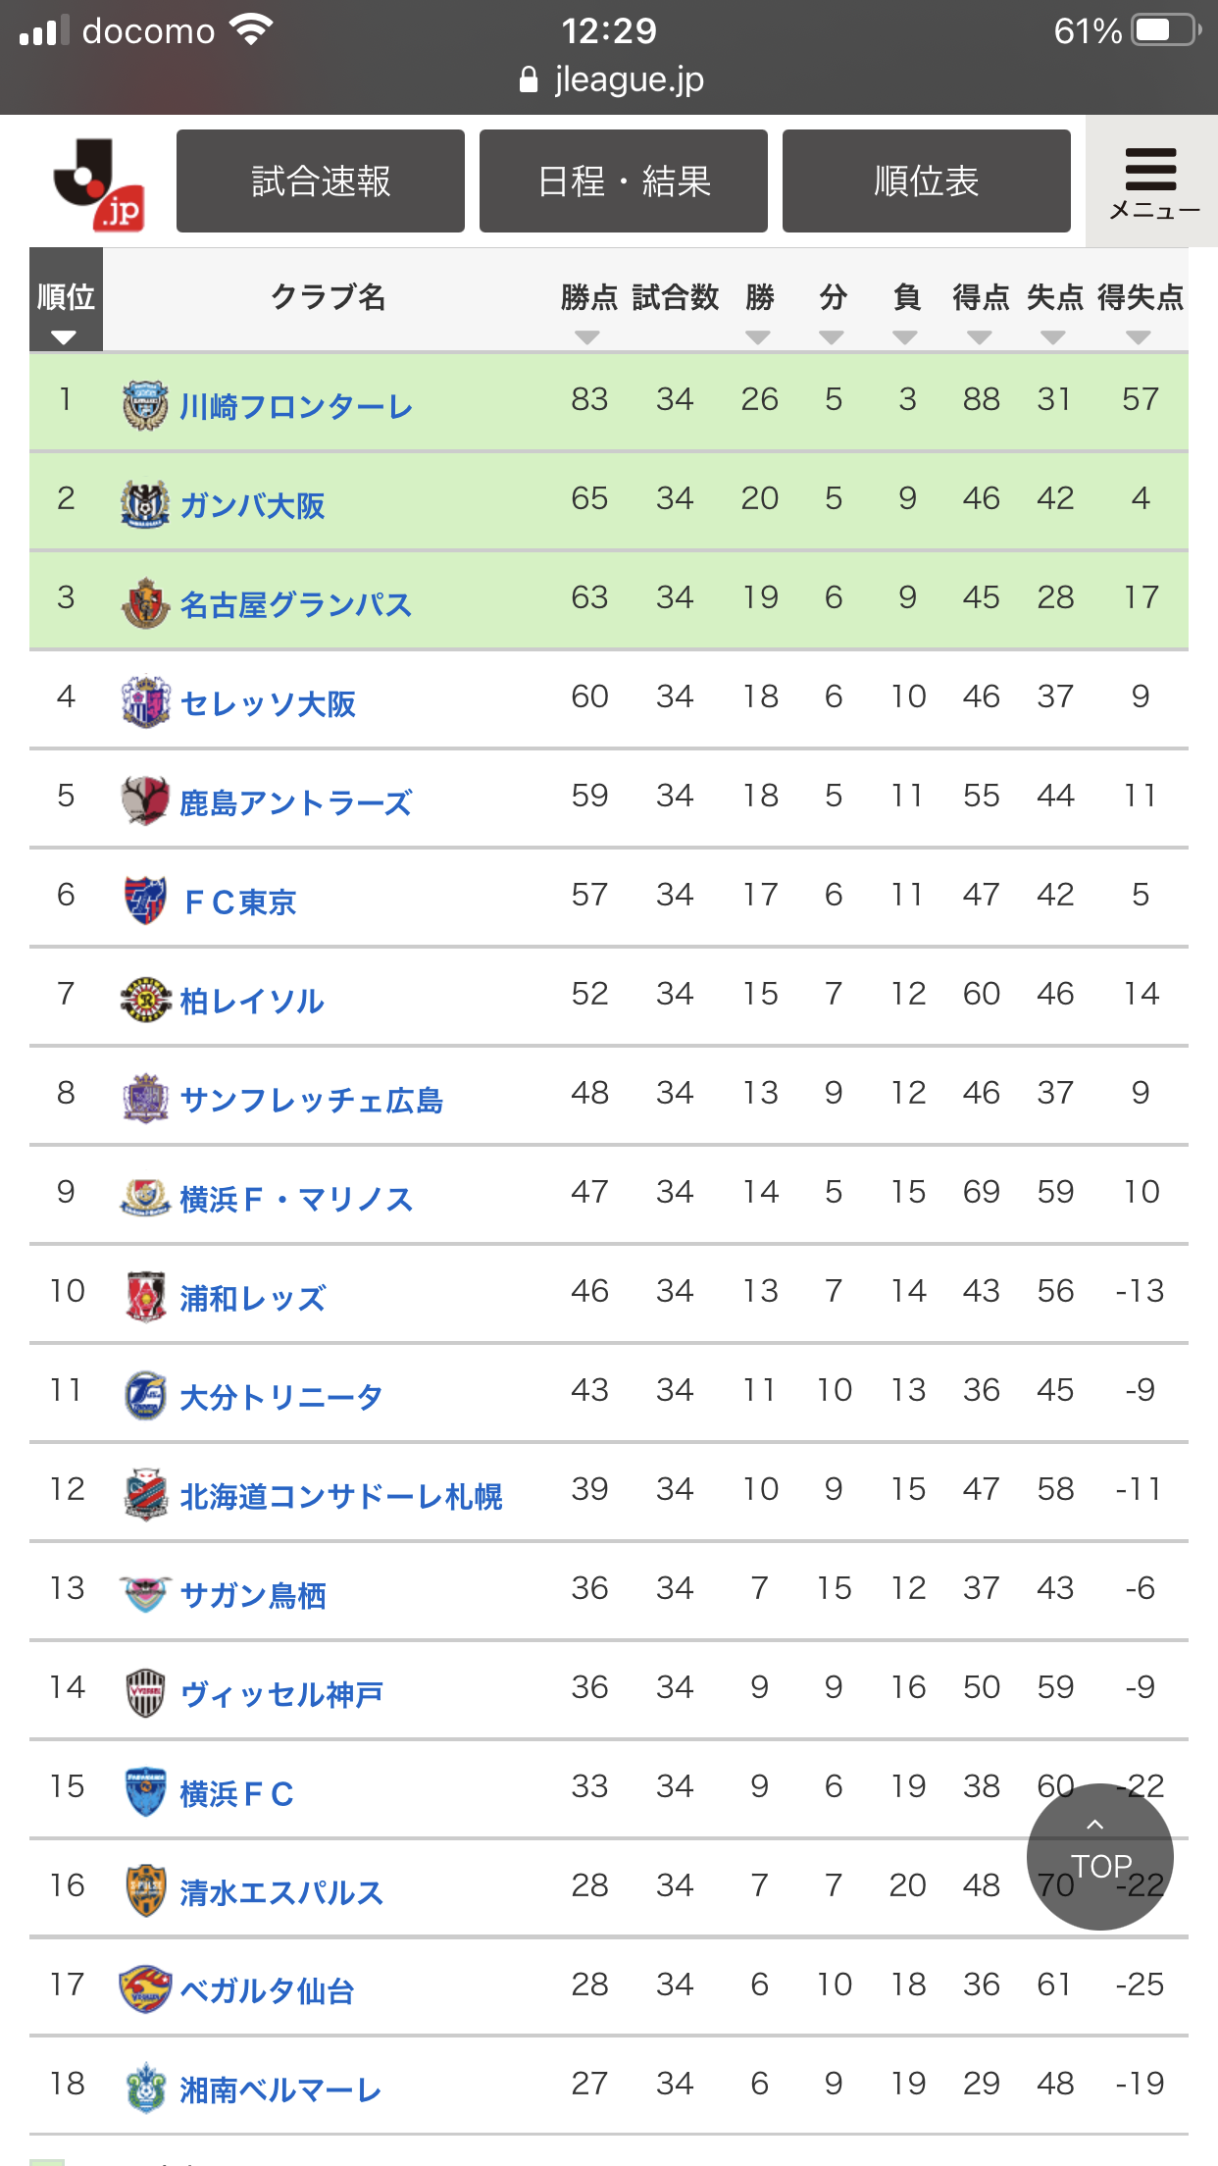Open 名古屋グランパス team link
The image size is (1218, 2166).
pos(295,604)
